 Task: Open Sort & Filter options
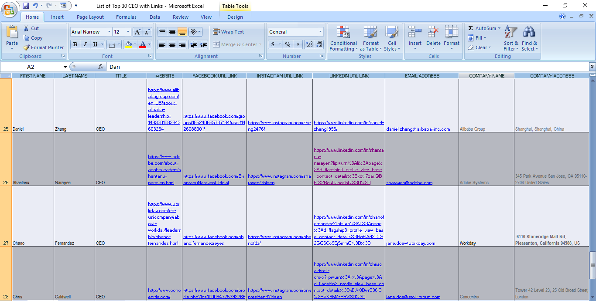pos(511,38)
